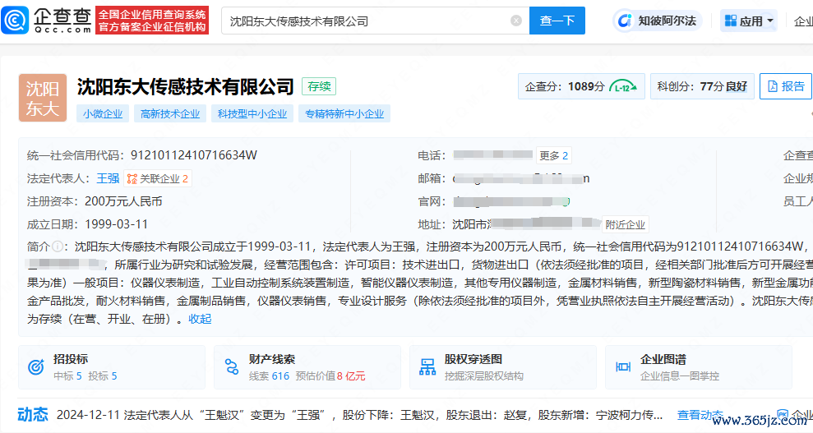This screenshot has width=813, height=433.
Task: Show 更多 2 phone numbers
Action: pos(554,155)
